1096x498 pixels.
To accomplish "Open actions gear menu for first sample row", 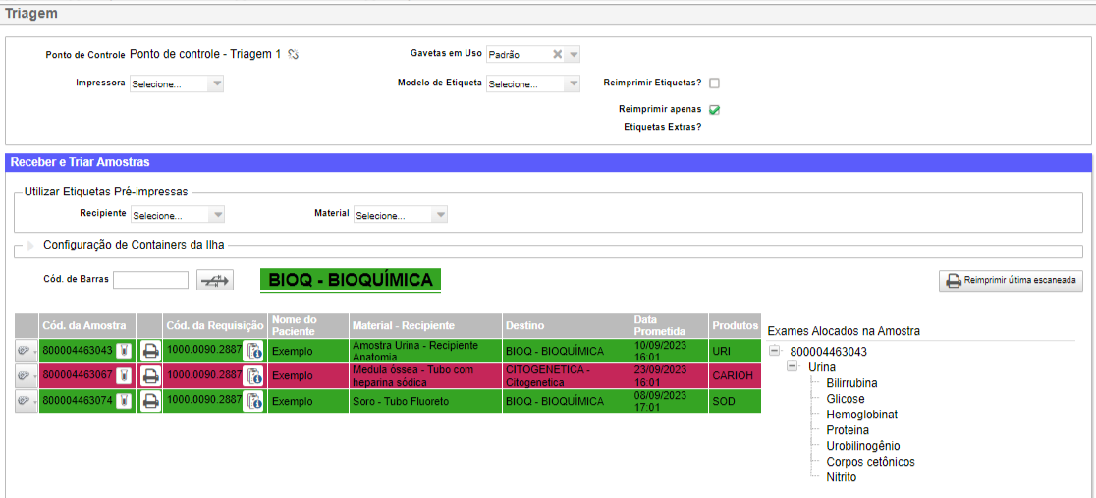I will (26, 350).
